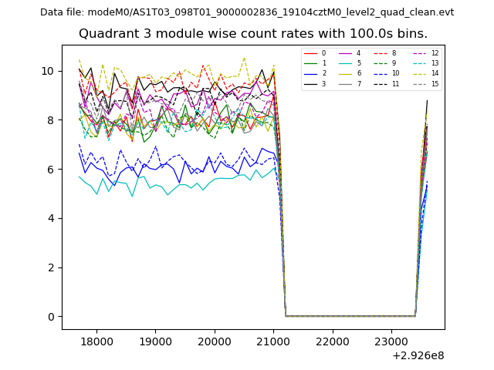The image size is (494, 370).
Task: Click the y-axis tick label 10
Action: (48, 71)
